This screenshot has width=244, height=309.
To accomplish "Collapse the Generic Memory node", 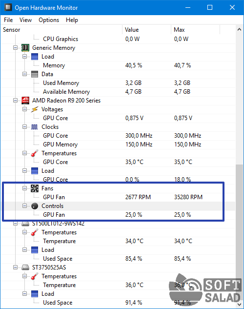I will pyautogui.click(x=15, y=48).
